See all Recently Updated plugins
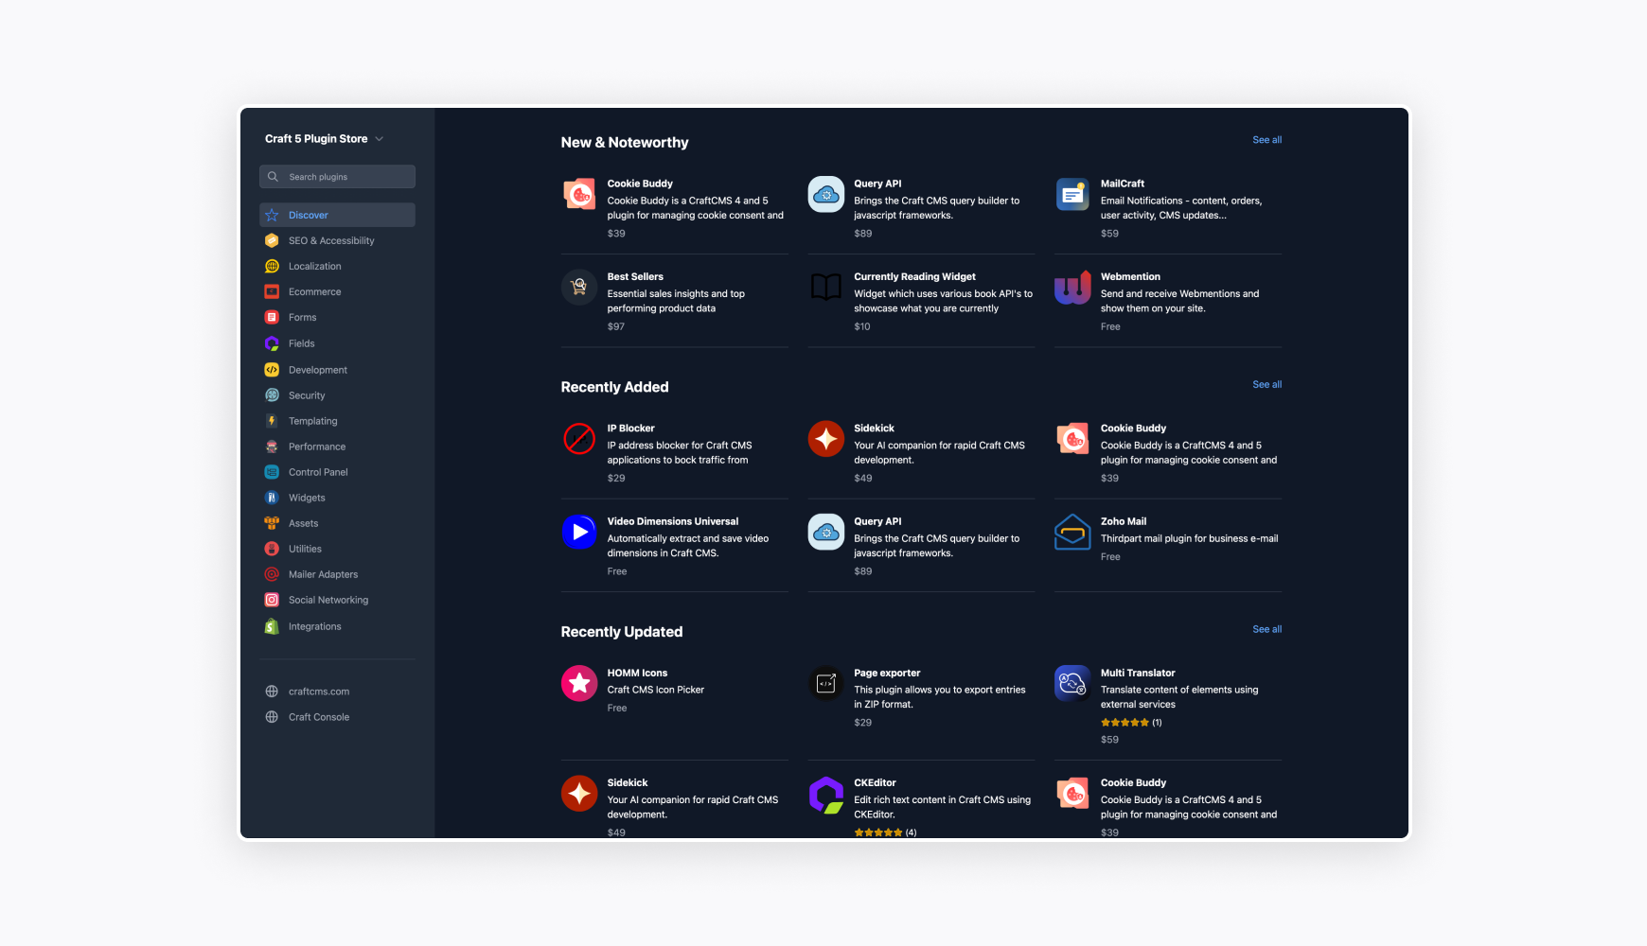The height and width of the screenshot is (946, 1647). coord(1266,629)
